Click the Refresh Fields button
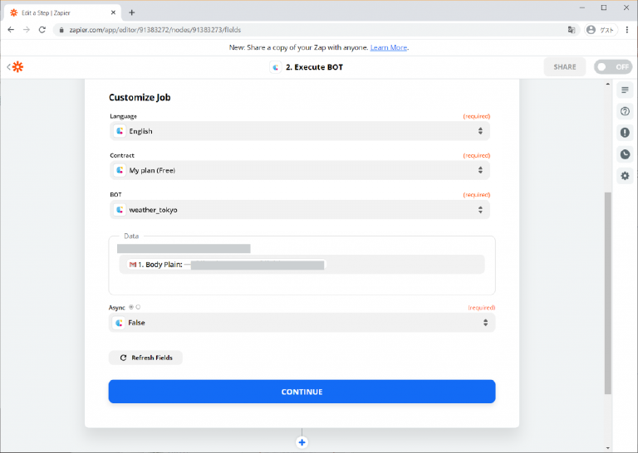 145,358
